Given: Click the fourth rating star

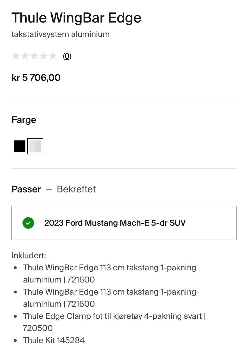Looking at the screenshot, I should 44,56.
